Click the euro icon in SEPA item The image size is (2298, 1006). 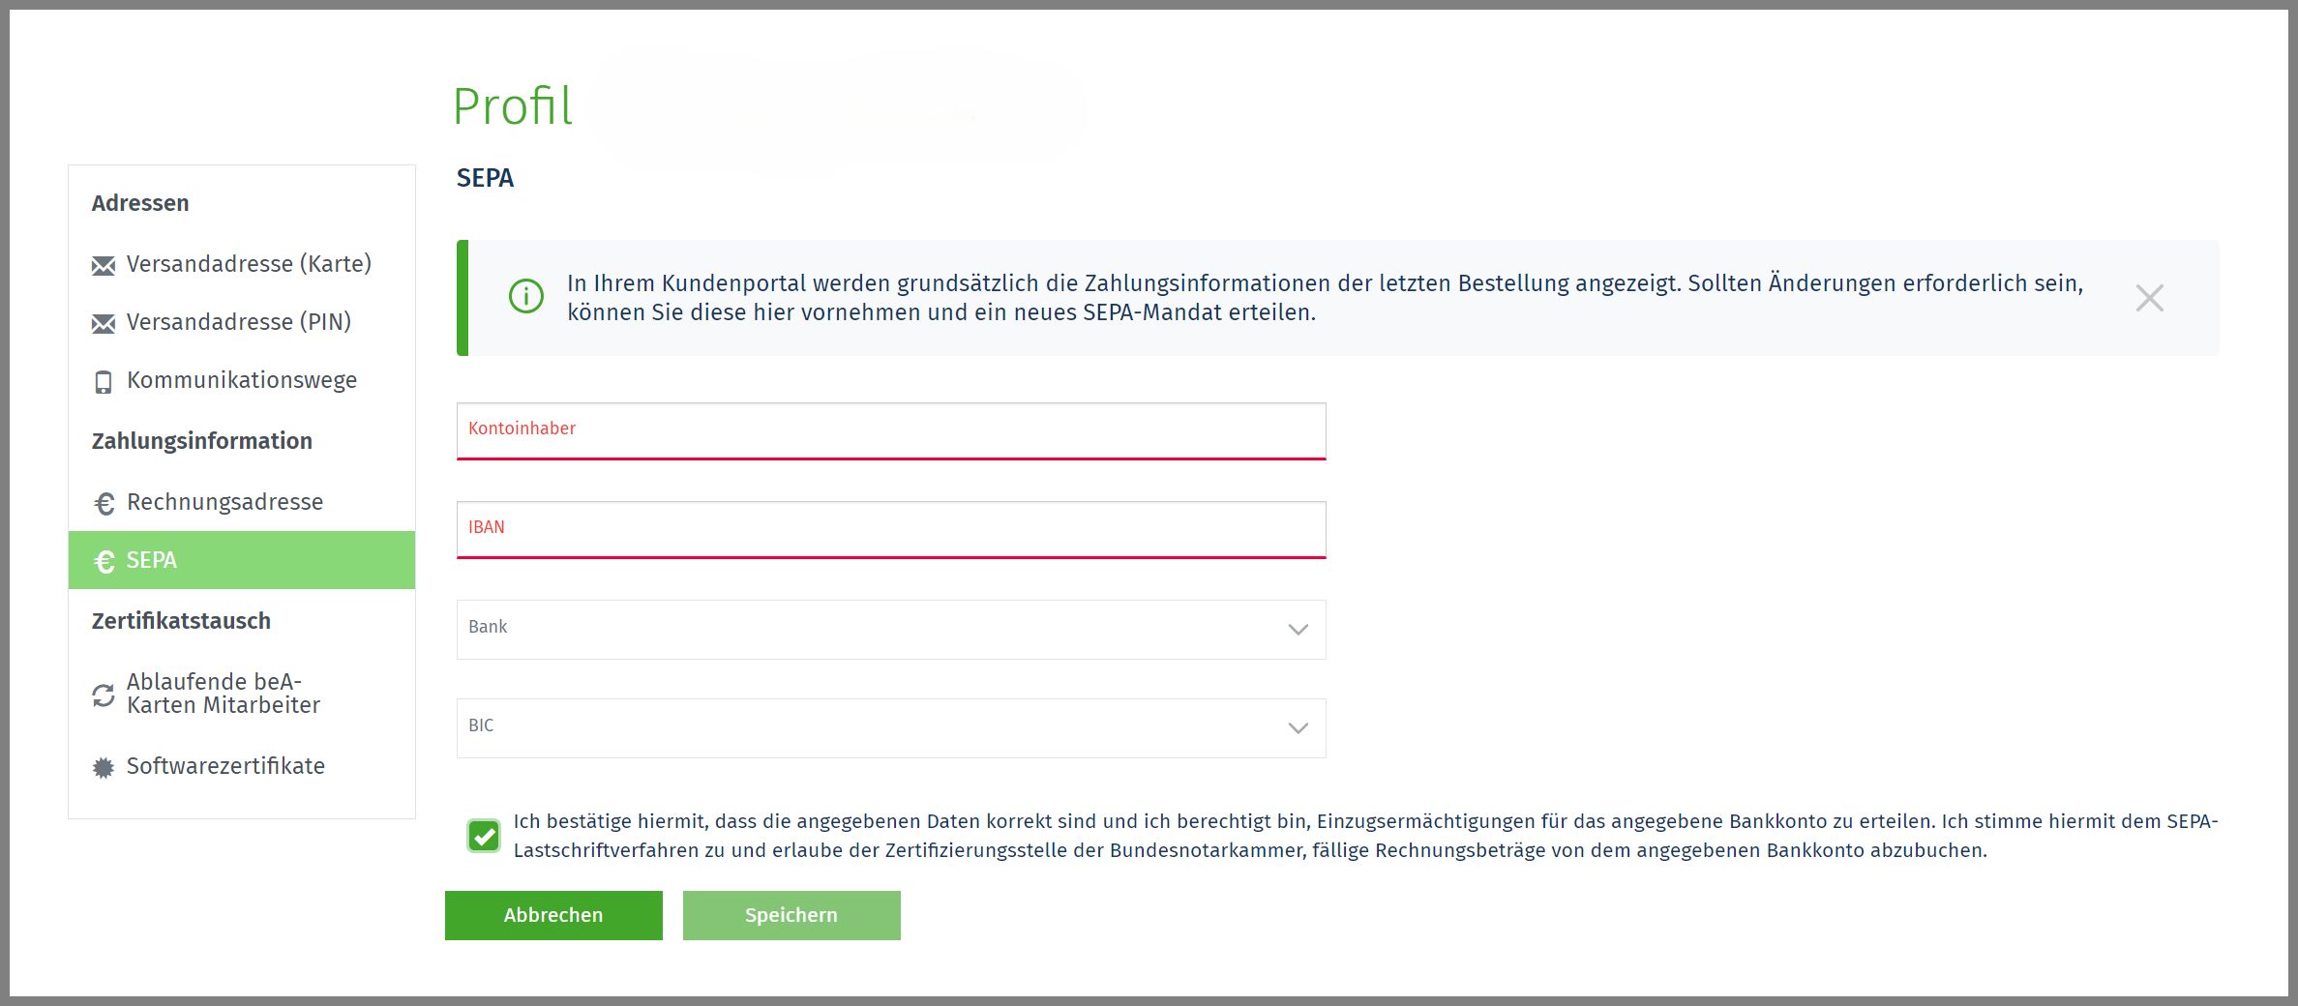(x=104, y=562)
